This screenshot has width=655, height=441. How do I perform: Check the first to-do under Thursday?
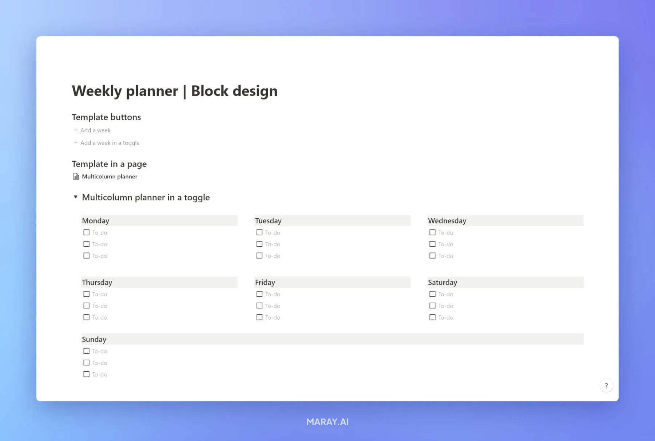86,294
